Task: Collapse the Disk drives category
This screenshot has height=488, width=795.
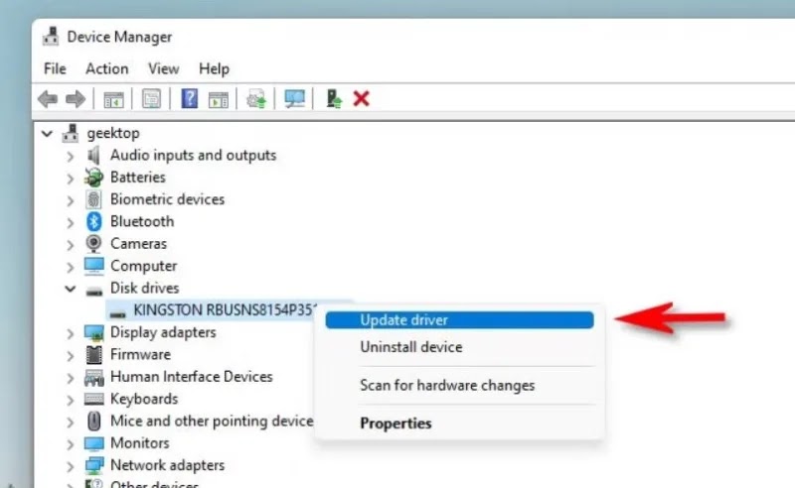Action: 71,289
